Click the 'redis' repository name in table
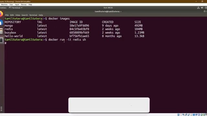 (9, 29)
